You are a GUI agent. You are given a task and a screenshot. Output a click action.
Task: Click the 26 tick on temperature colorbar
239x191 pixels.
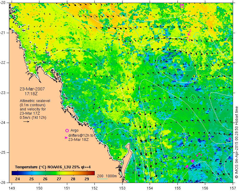click(45, 179)
